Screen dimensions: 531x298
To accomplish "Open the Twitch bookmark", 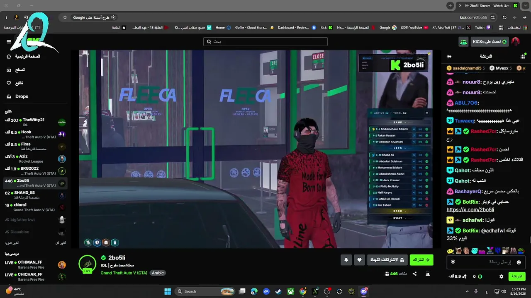I will pos(482,28).
